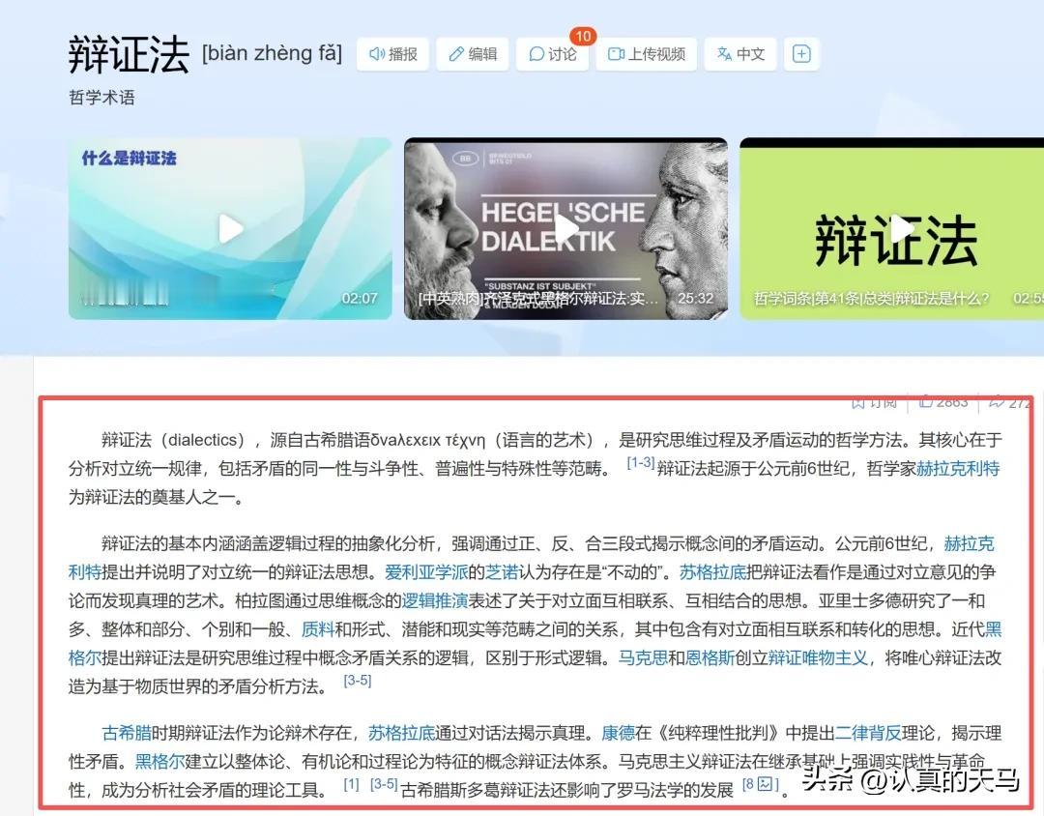
Task: Click the pinyin [biàn zhèng fǎ] text
Action: click(x=272, y=53)
